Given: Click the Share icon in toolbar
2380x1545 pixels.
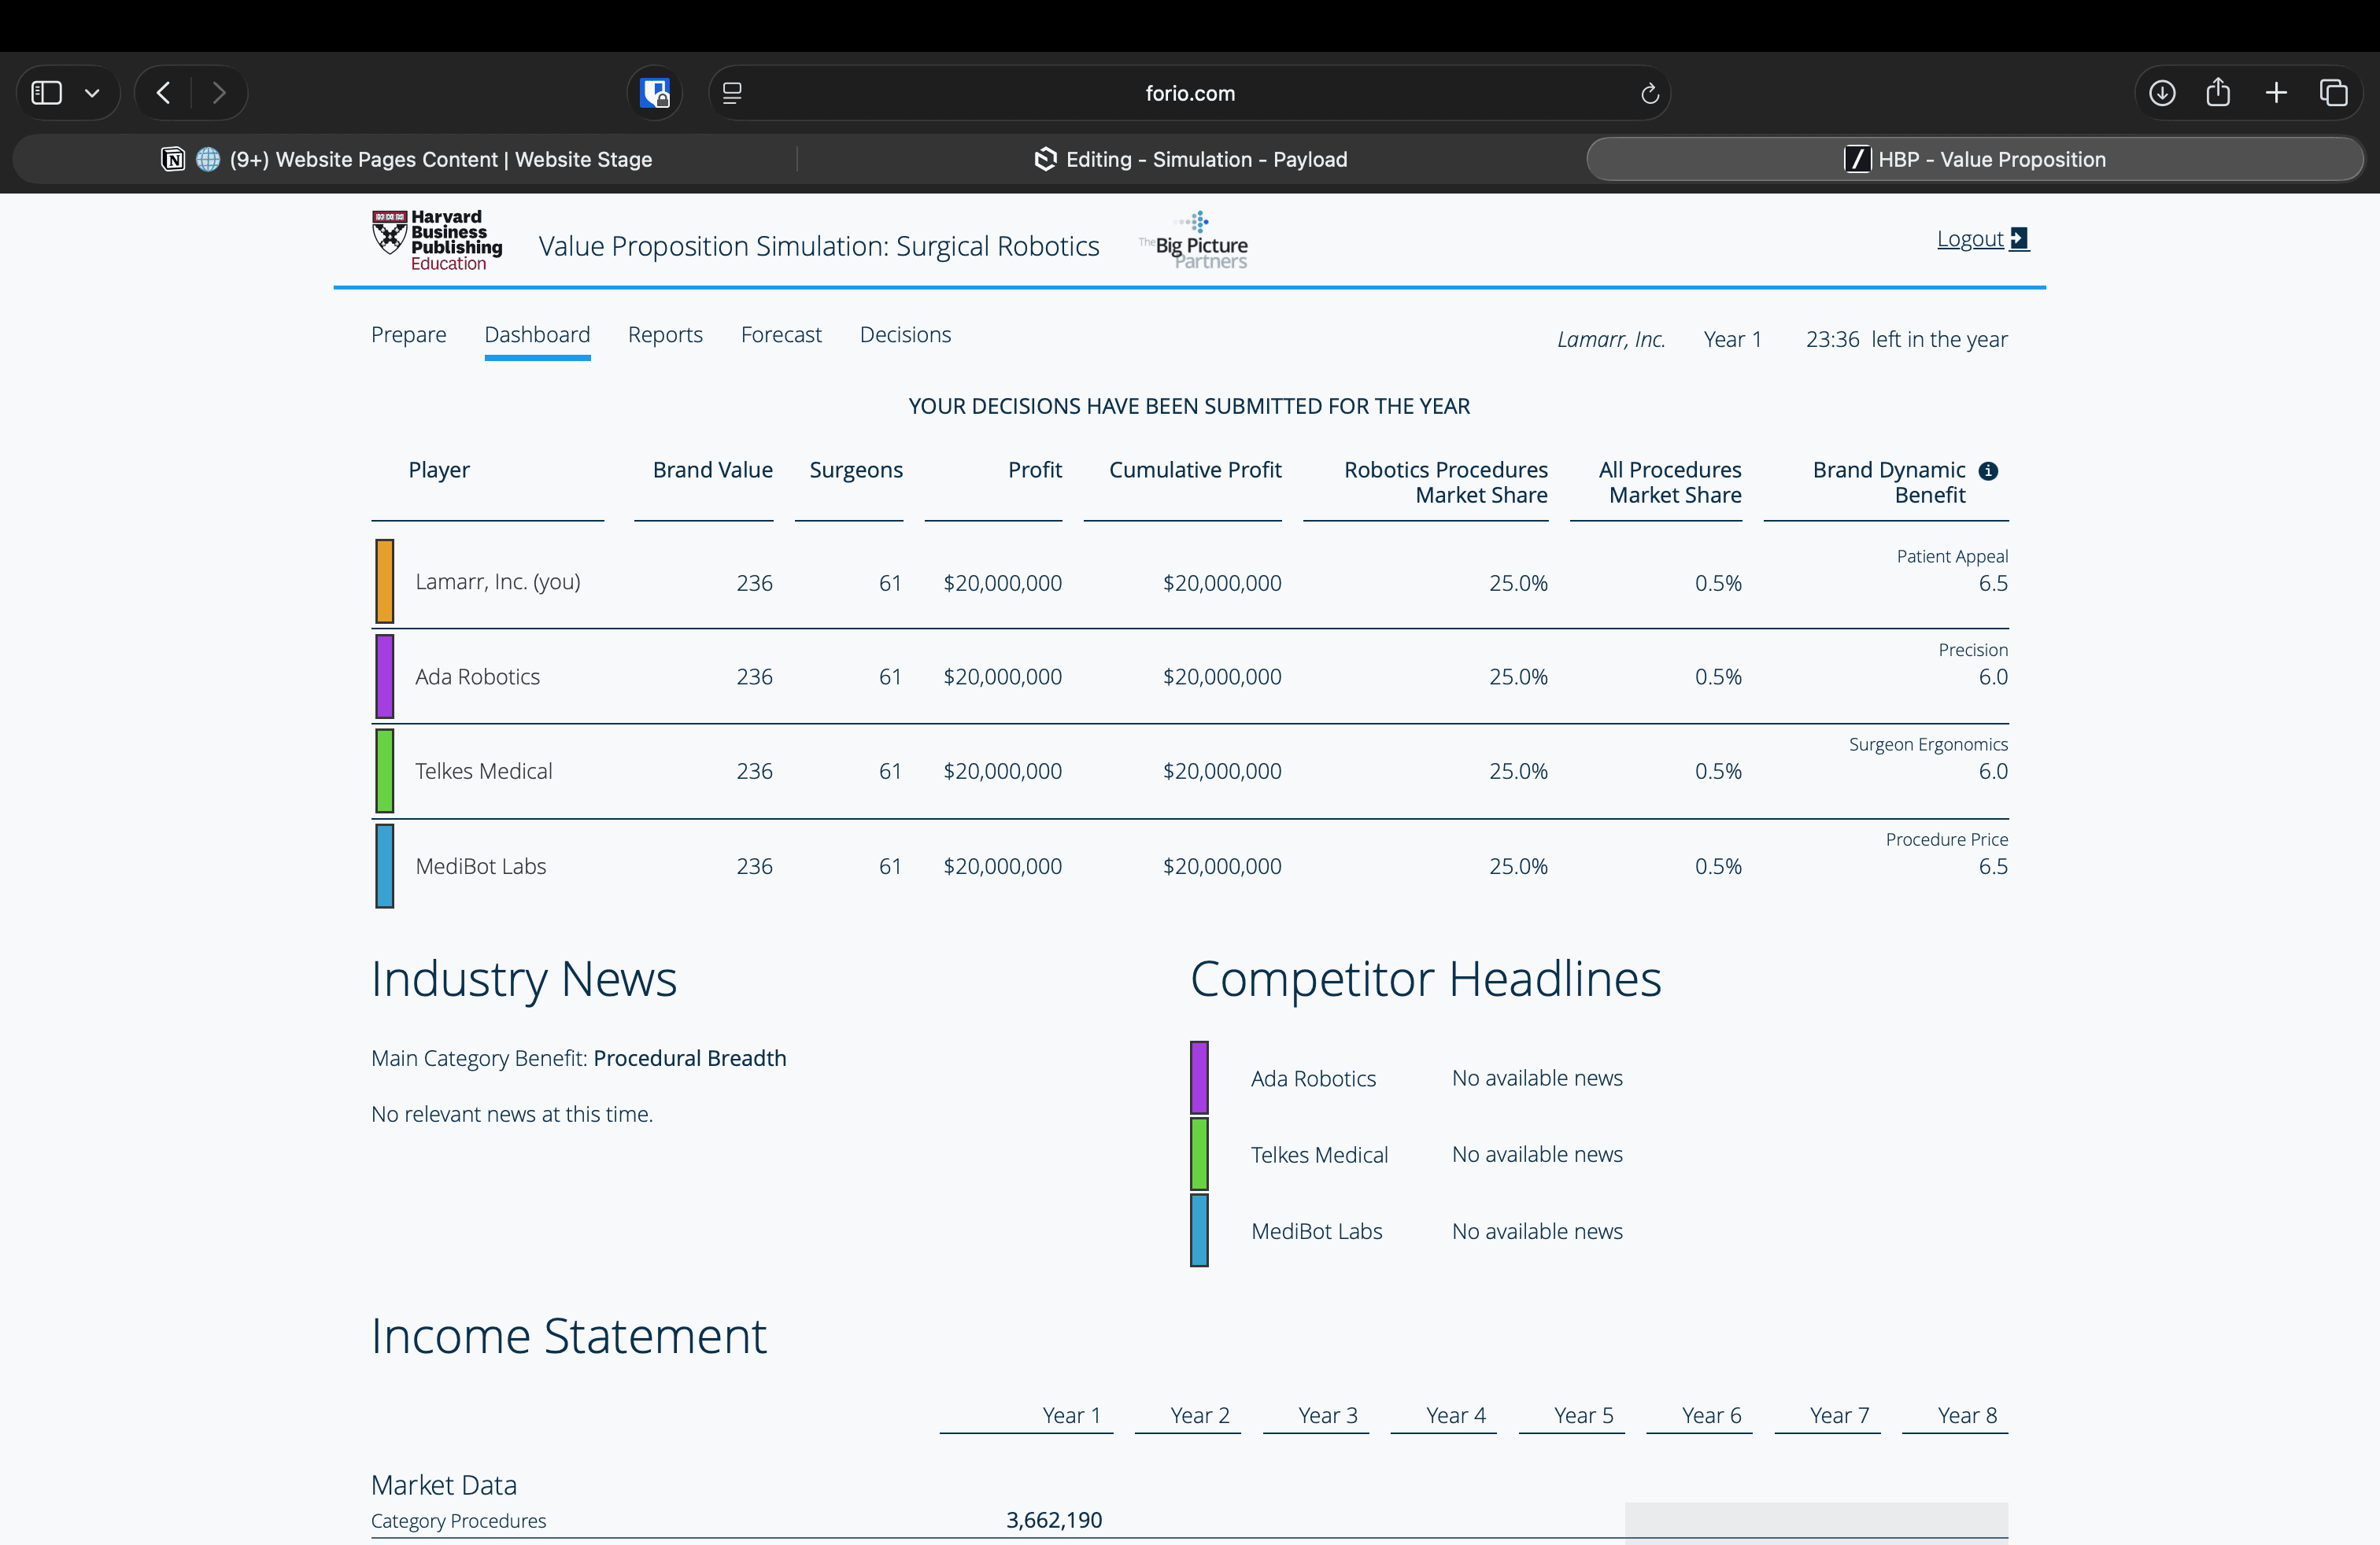Looking at the screenshot, I should (2218, 93).
